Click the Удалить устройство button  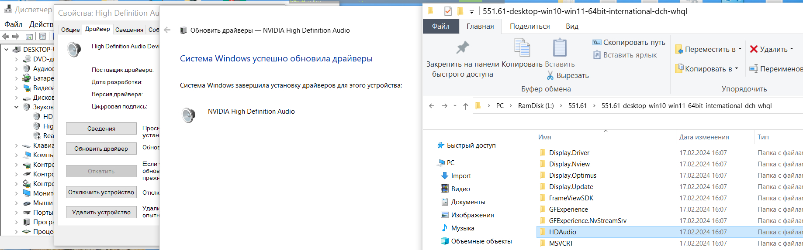click(101, 212)
